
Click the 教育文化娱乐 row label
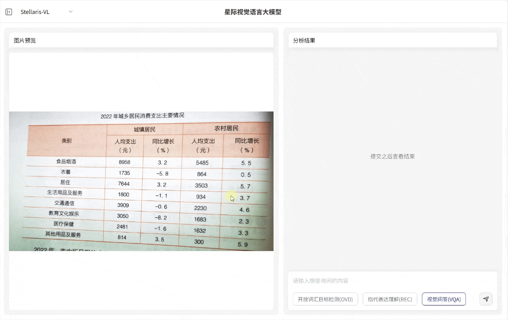click(x=64, y=213)
